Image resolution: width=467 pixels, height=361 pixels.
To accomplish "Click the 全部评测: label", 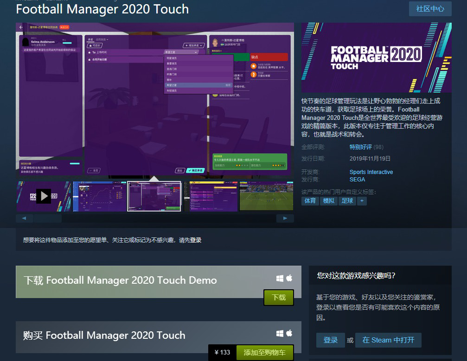I will click(313, 147).
